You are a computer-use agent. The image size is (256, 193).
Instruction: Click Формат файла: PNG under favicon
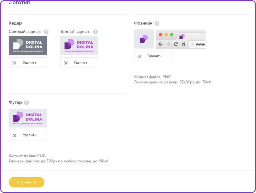point(153,77)
